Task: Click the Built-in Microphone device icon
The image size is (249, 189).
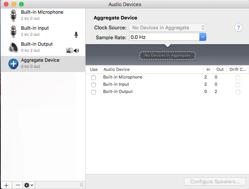Action: pos(13,15)
